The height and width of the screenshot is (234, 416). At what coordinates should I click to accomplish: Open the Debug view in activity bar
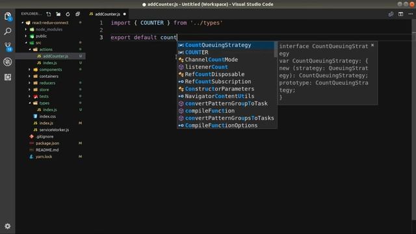8,62
